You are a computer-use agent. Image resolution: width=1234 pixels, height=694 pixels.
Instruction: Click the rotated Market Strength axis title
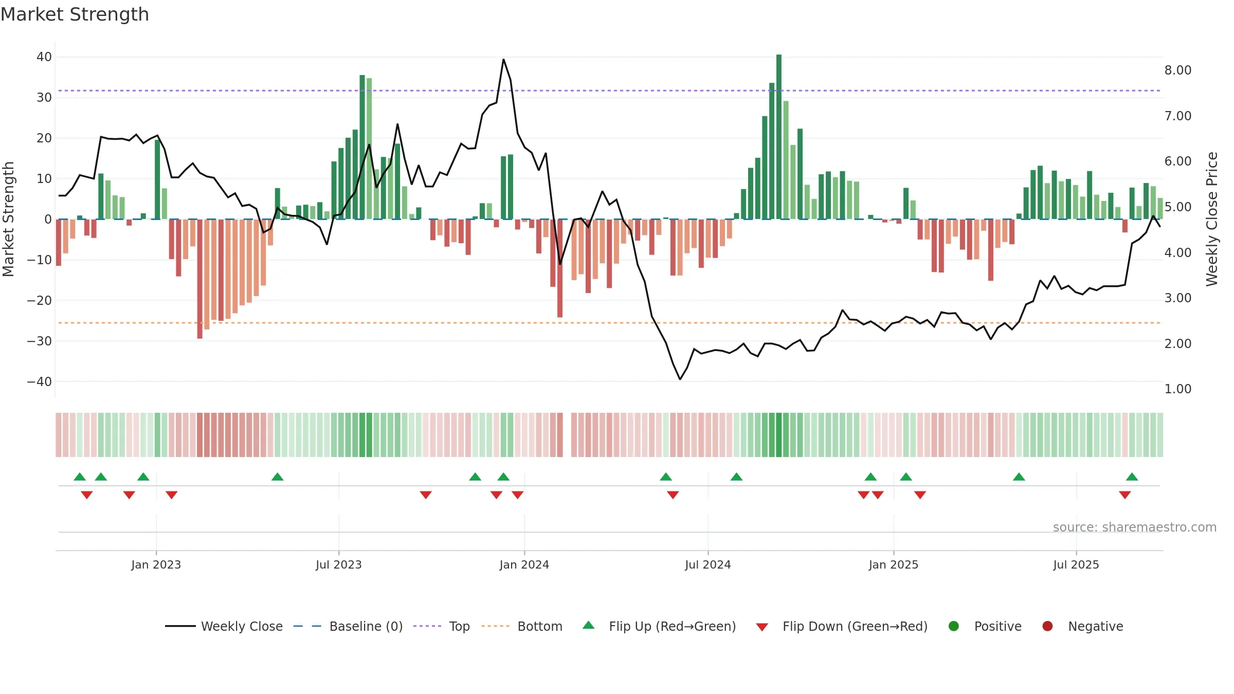click(9, 219)
